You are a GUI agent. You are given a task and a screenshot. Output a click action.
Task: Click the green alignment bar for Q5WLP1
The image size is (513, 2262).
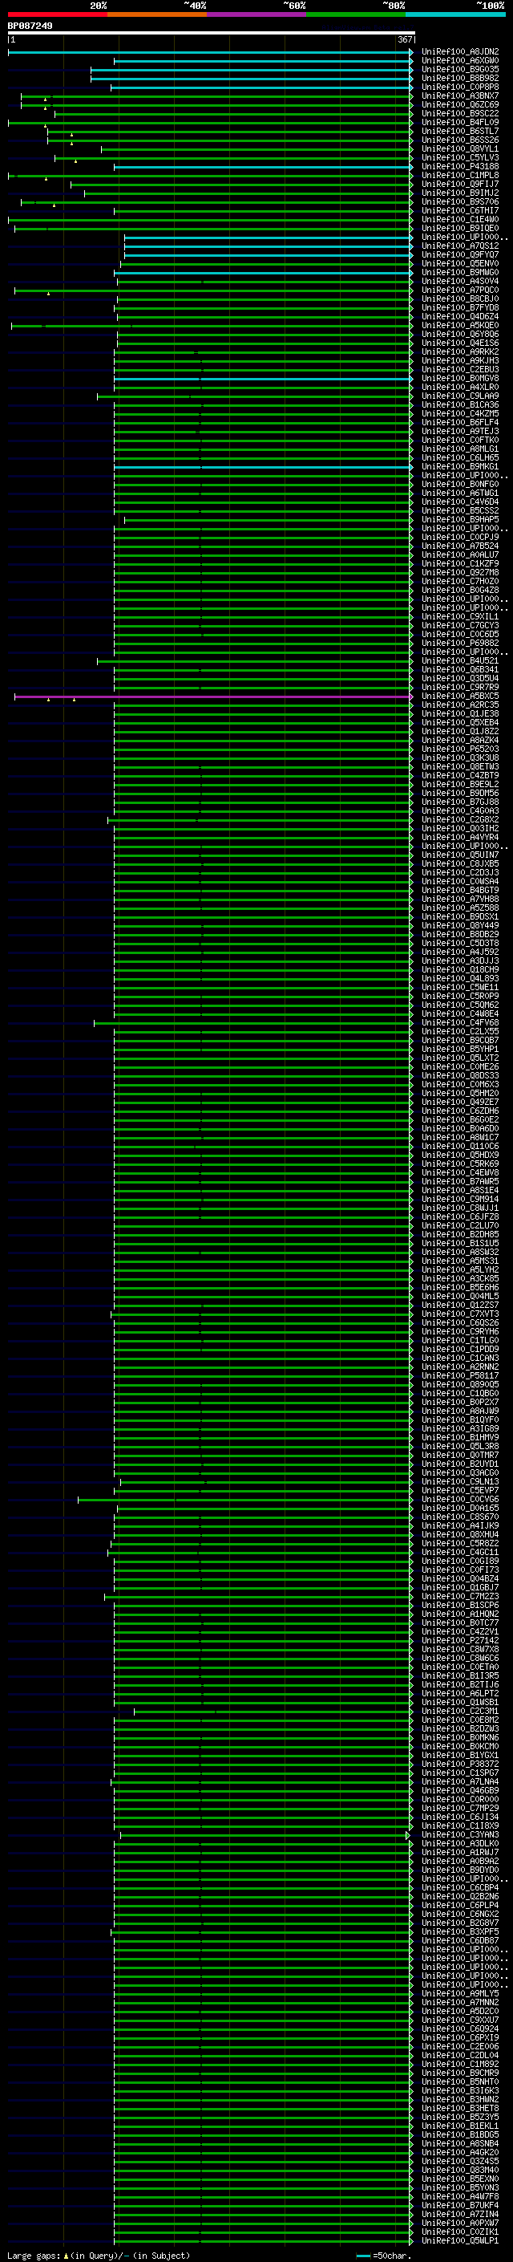click(263, 2240)
